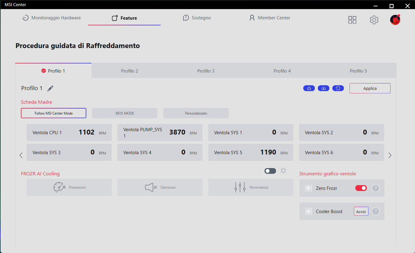The width and height of the screenshot is (415, 253).
Task: Edit Profilo 1 name with pencil icon
Action: 50,88
